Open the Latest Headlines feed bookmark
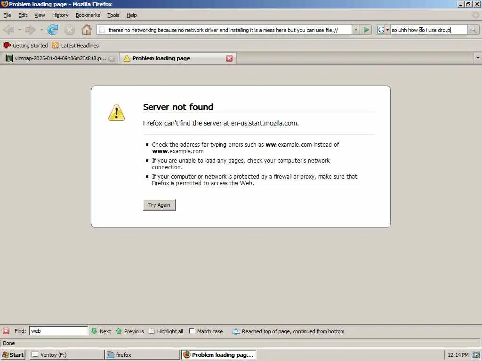Image resolution: width=482 pixels, height=361 pixels. coord(75,46)
